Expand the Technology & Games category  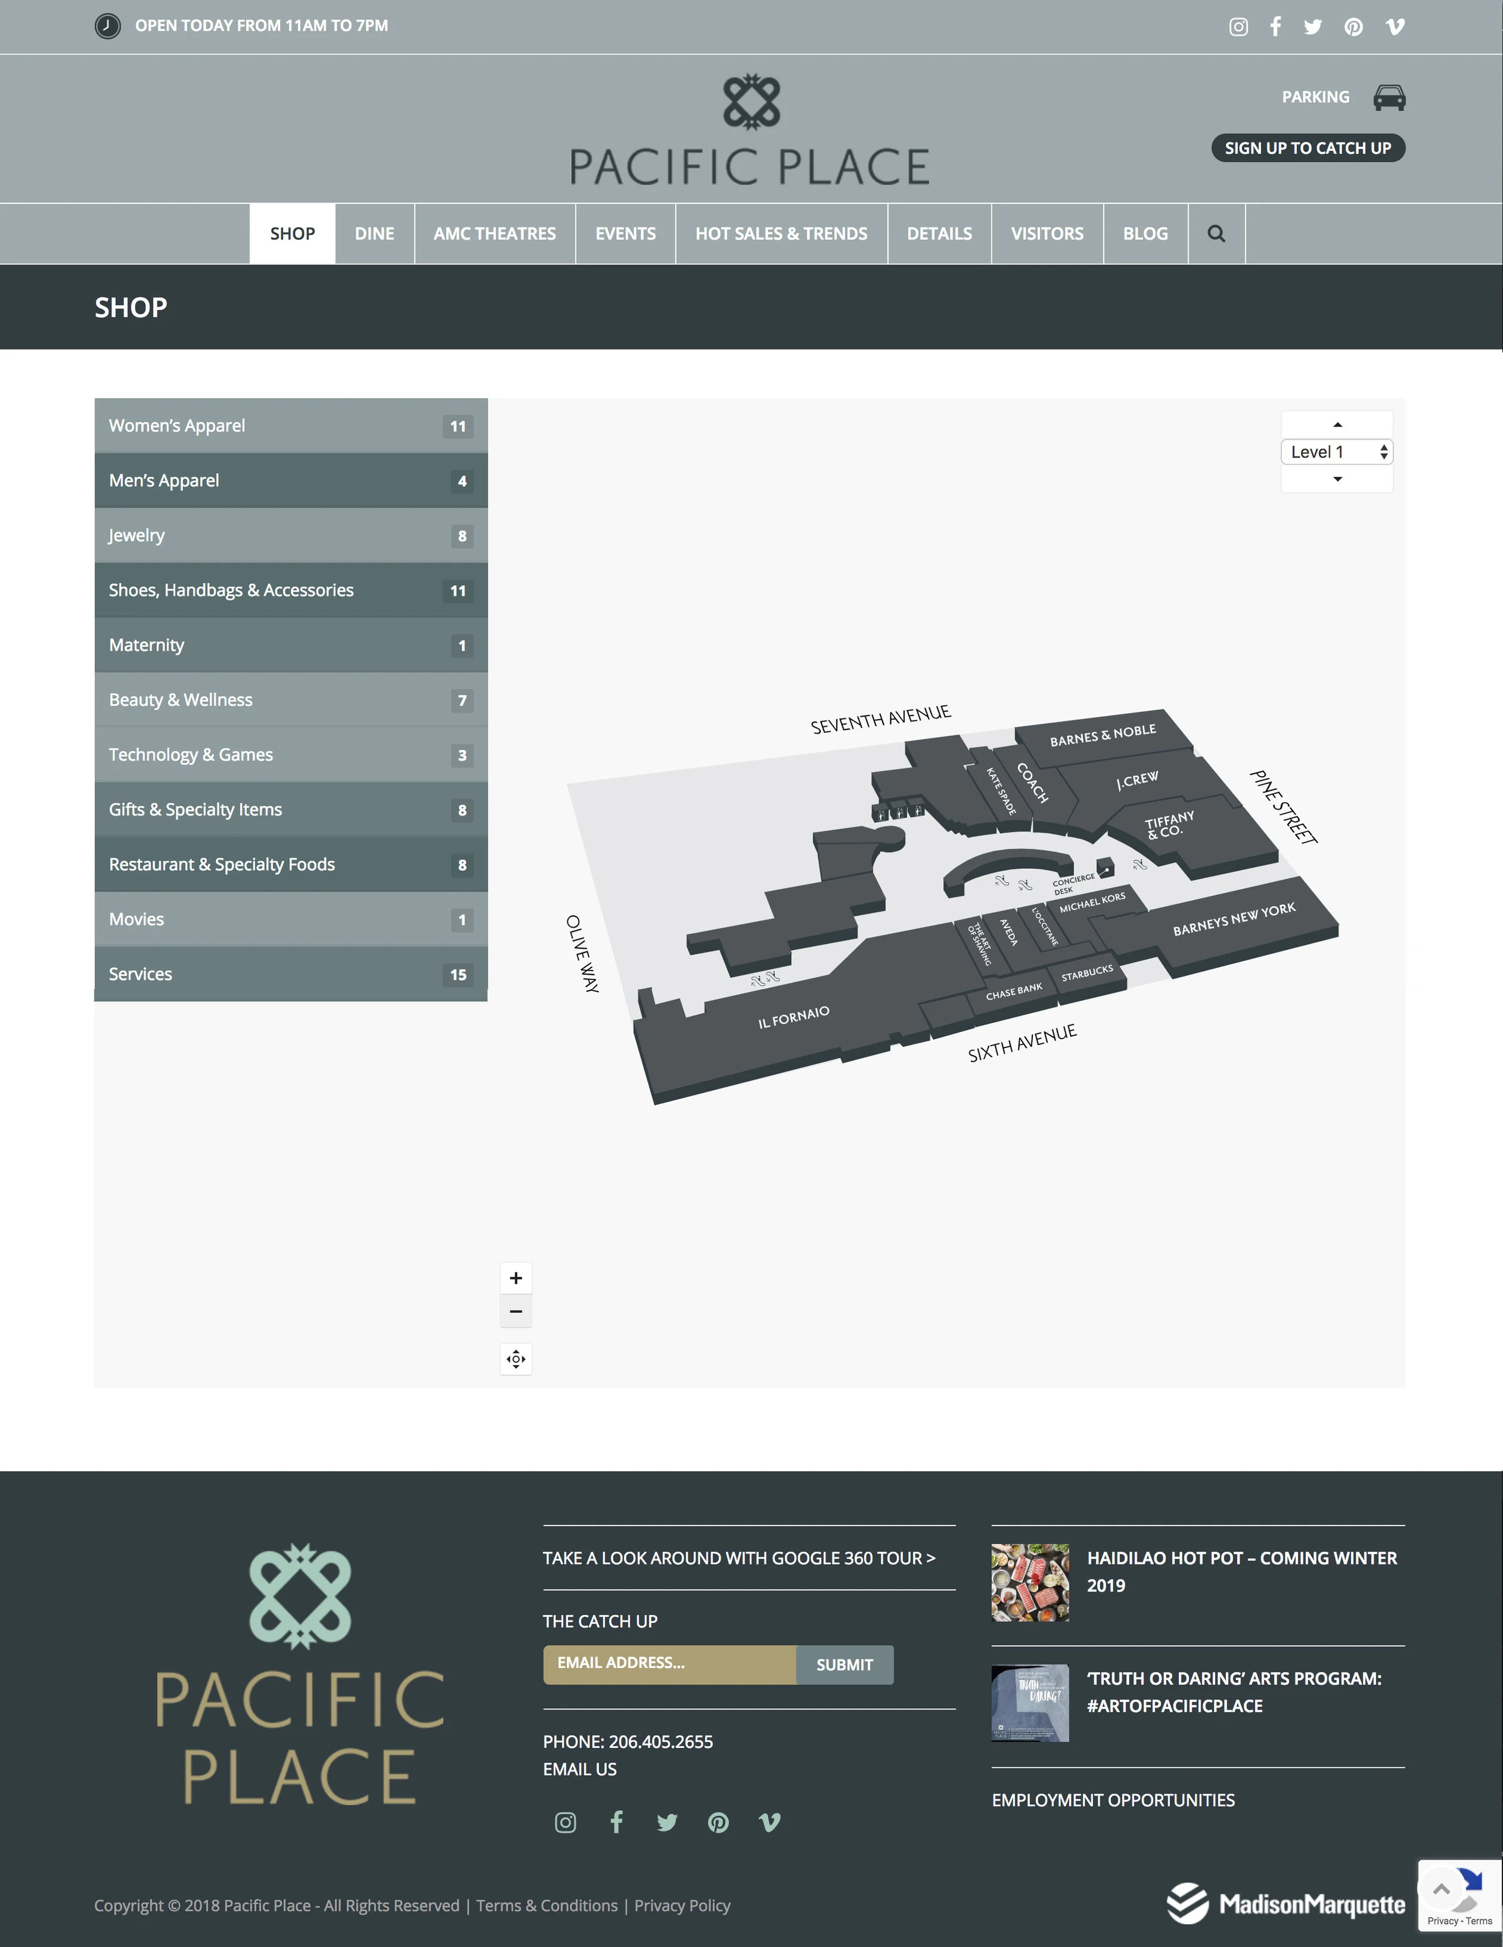tap(290, 755)
